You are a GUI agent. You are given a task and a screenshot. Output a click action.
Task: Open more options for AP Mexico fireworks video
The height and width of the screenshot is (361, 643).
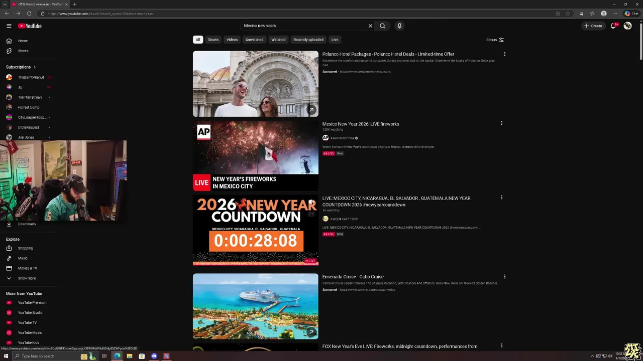pyautogui.click(x=501, y=123)
